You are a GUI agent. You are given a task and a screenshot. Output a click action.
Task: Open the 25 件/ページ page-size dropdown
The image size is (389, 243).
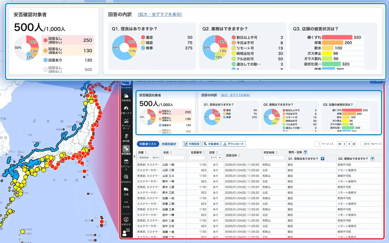click(366, 144)
